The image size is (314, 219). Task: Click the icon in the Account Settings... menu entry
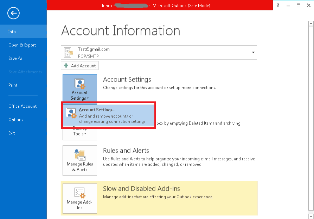pos(71,113)
